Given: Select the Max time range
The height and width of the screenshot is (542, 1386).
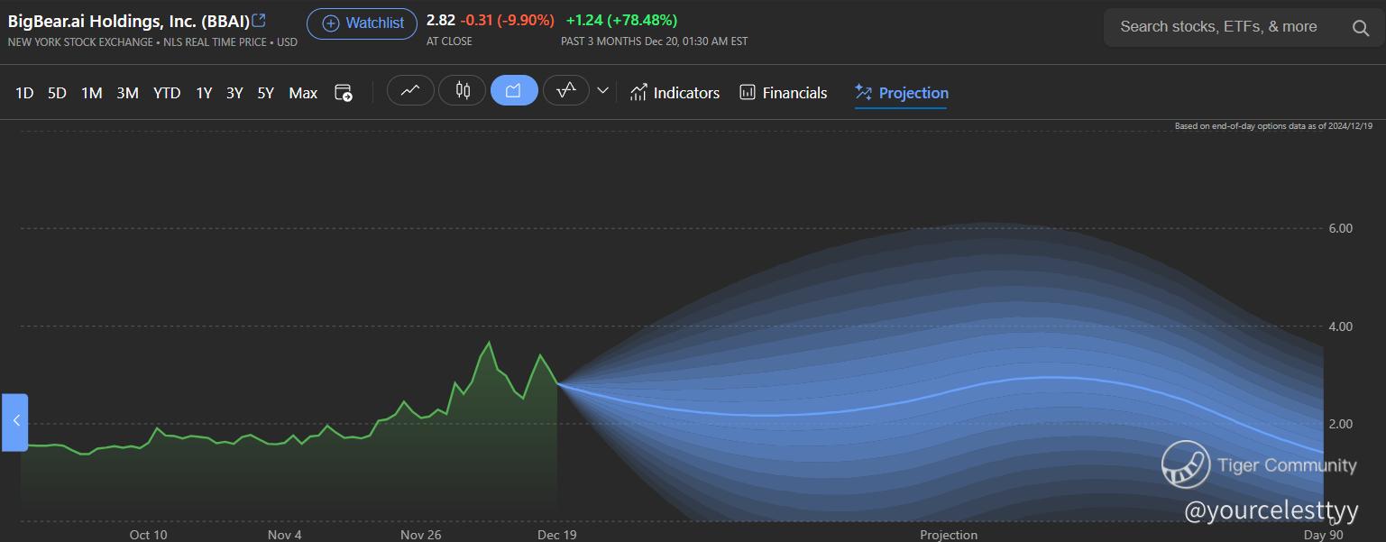Looking at the screenshot, I should pos(303,93).
